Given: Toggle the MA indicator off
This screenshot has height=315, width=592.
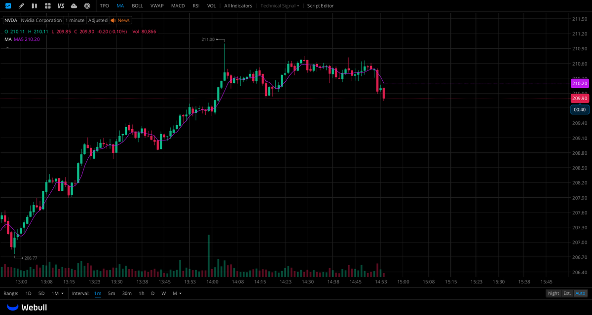Looking at the screenshot, I should [x=120, y=6].
